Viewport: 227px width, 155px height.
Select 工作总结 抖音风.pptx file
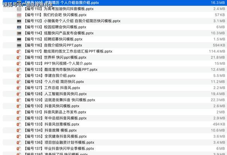pos(115,88)
